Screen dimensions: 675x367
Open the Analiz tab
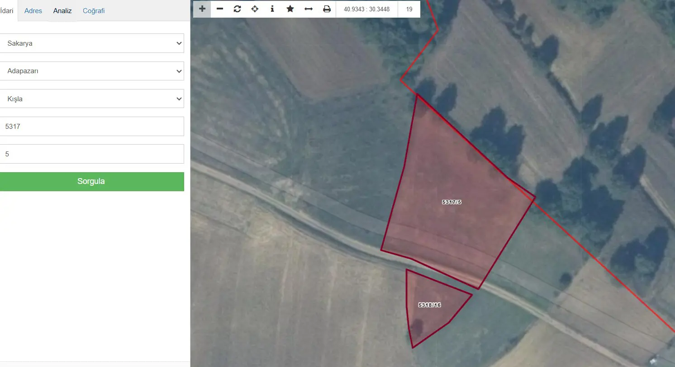(62, 11)
